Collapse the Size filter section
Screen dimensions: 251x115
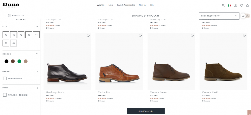coord(37,26)
